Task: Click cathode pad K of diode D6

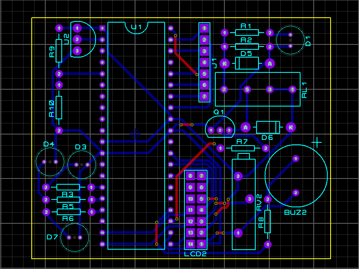Action: (x=291, y=128)
